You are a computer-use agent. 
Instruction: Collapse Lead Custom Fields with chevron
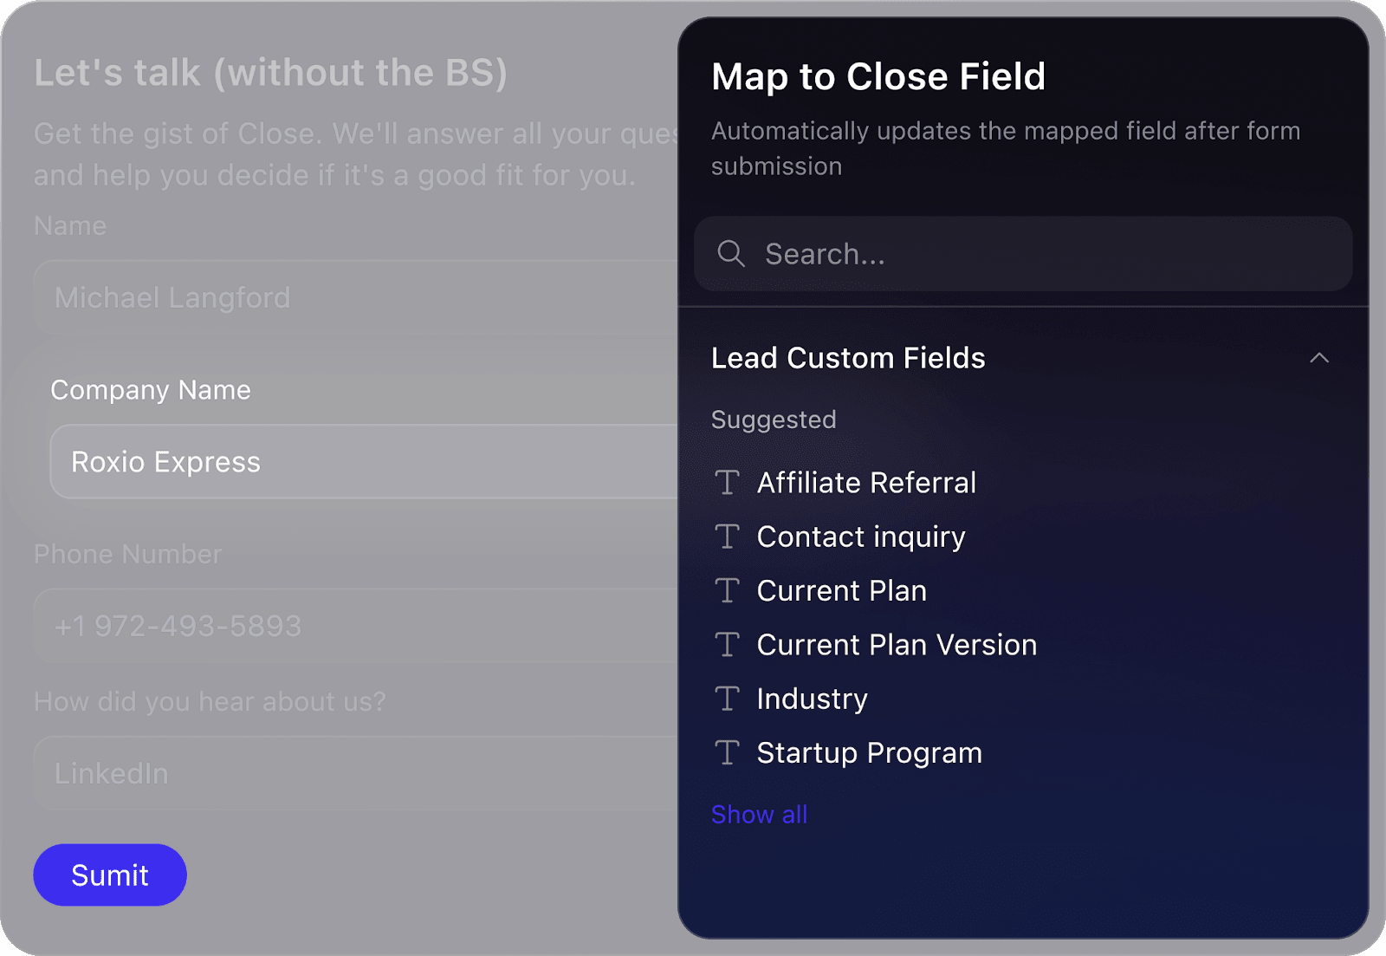click(x=1318, y=358)
